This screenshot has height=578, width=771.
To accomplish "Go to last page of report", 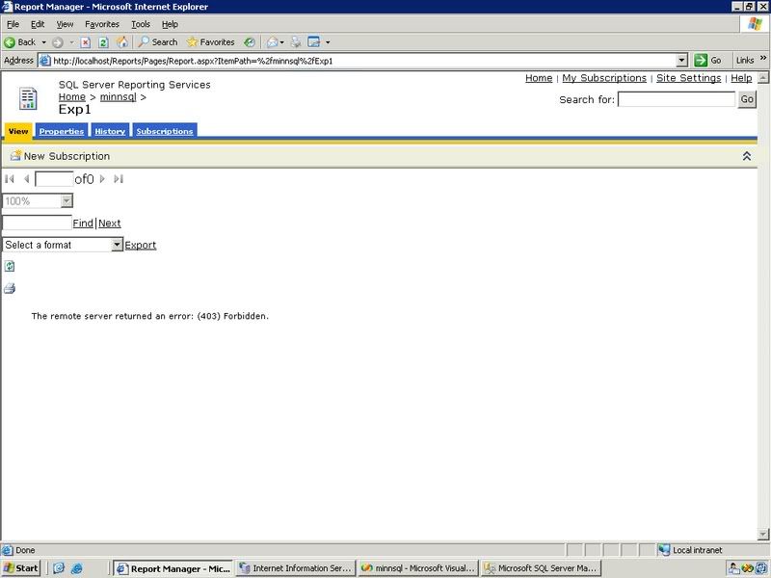I will pyautogui.click(x=119, y=179).
